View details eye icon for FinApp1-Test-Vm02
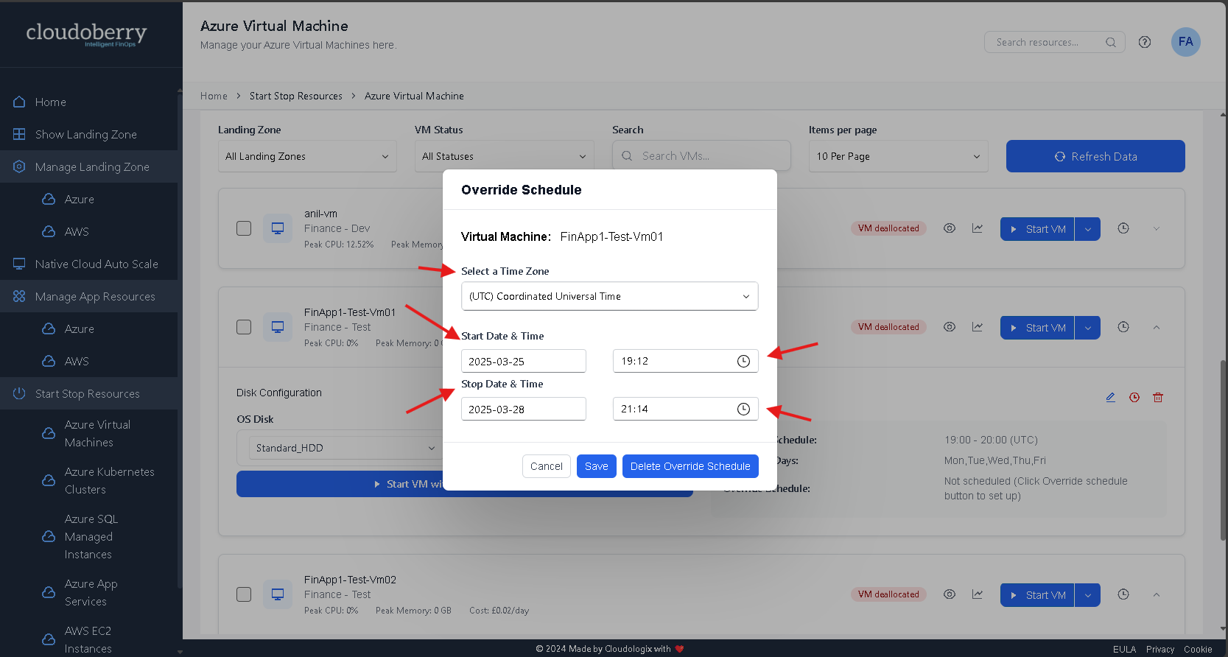Screen dimensions: 1228x657 [x=950, y=594]
